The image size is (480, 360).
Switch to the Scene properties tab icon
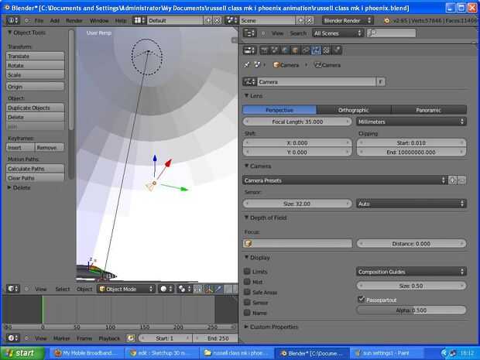click(275, 50)
